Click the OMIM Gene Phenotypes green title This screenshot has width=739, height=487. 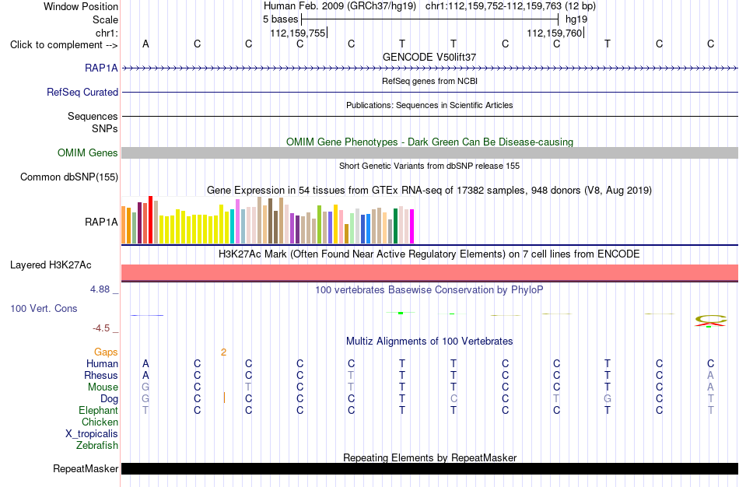(x=430, y=142)
